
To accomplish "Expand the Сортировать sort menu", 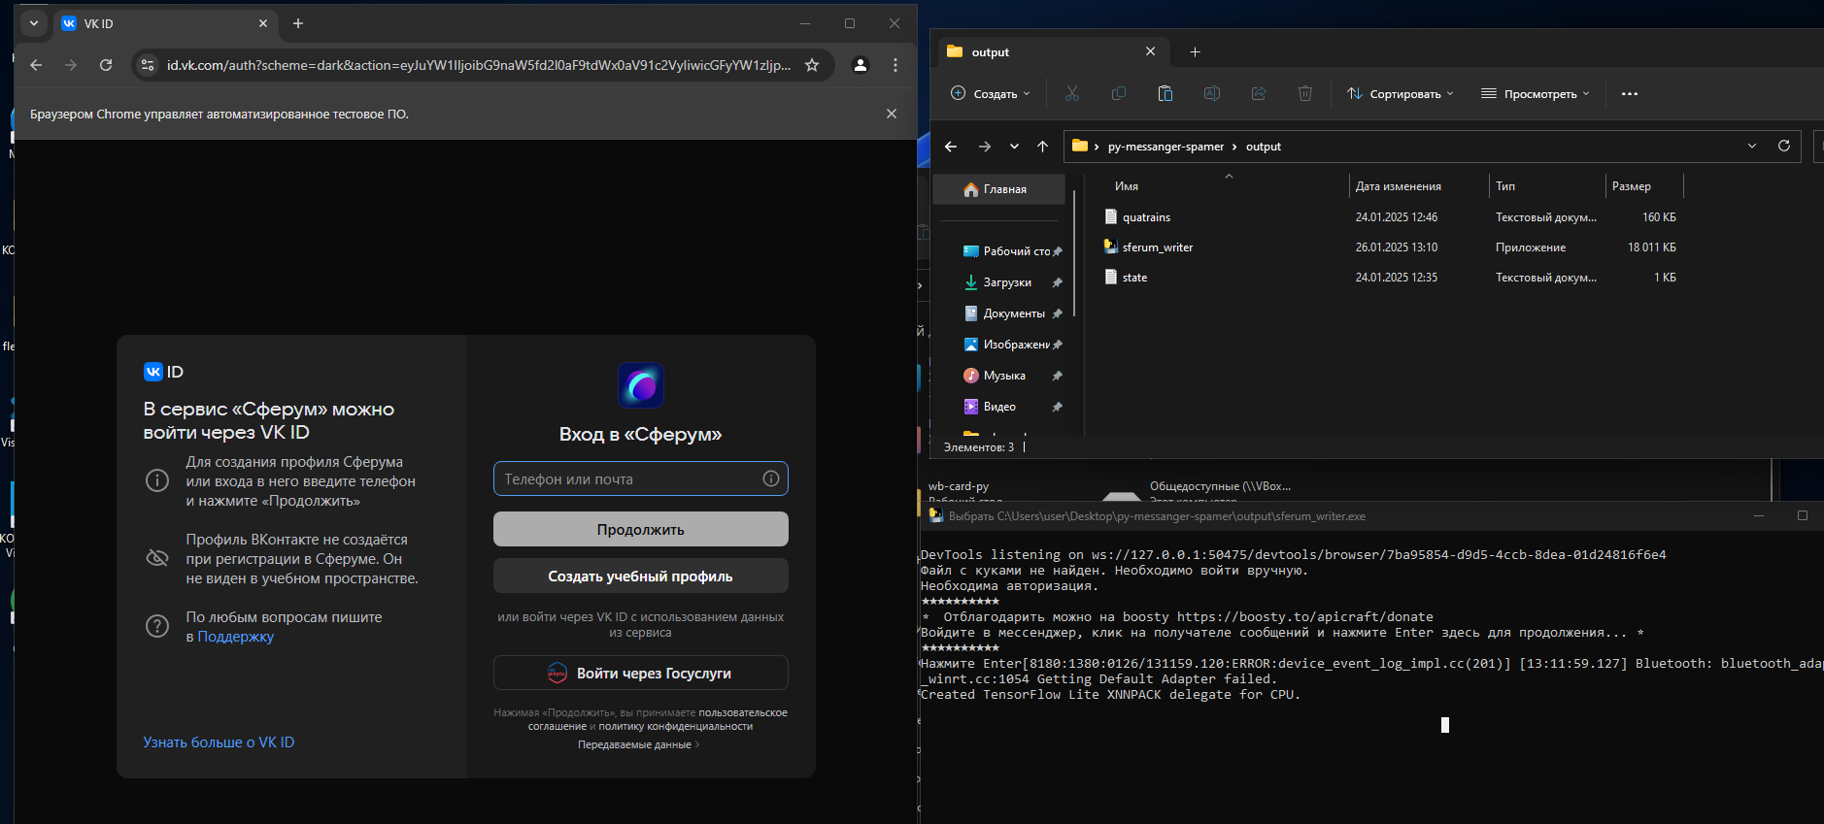I will click(x=1400, y=93).
